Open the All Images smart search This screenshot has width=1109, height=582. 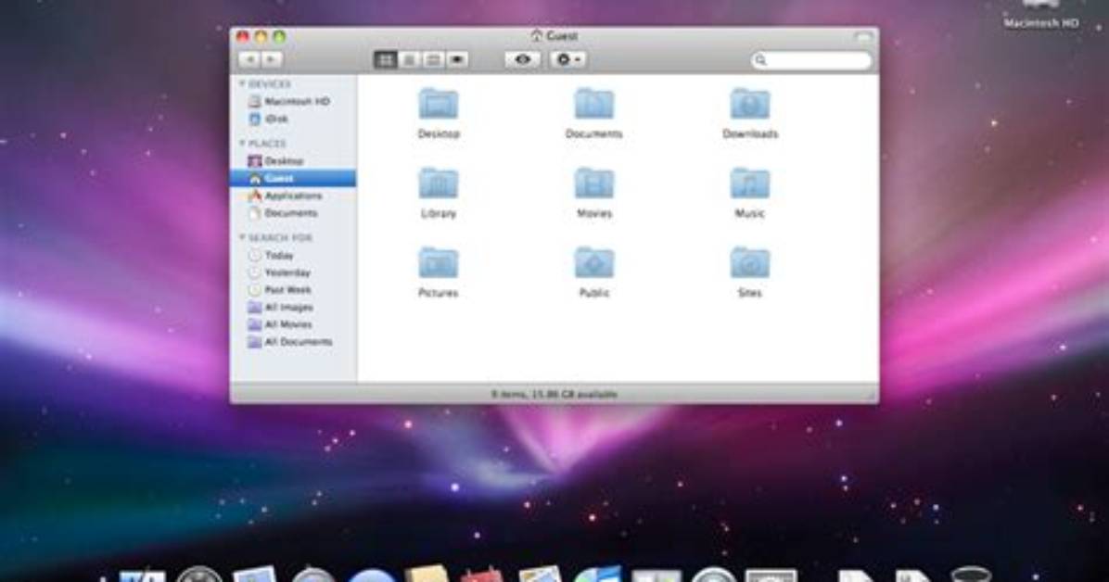tap(293, 307)
